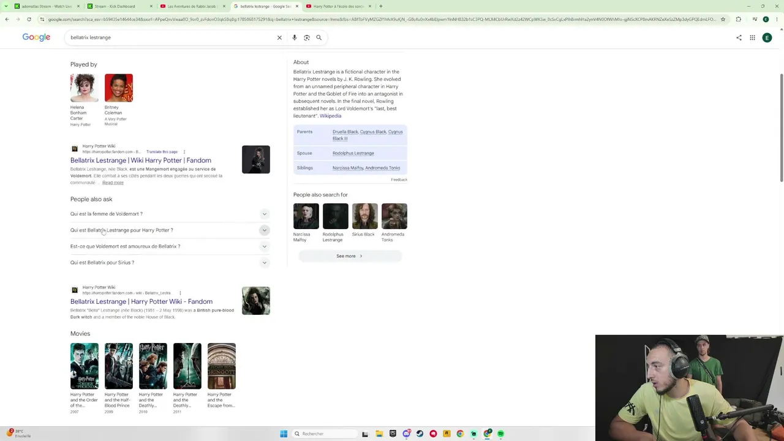This screenshot has height=441, width=784.
Task: Click the page vertical scrollbar
Action: [x=781, y=127]
